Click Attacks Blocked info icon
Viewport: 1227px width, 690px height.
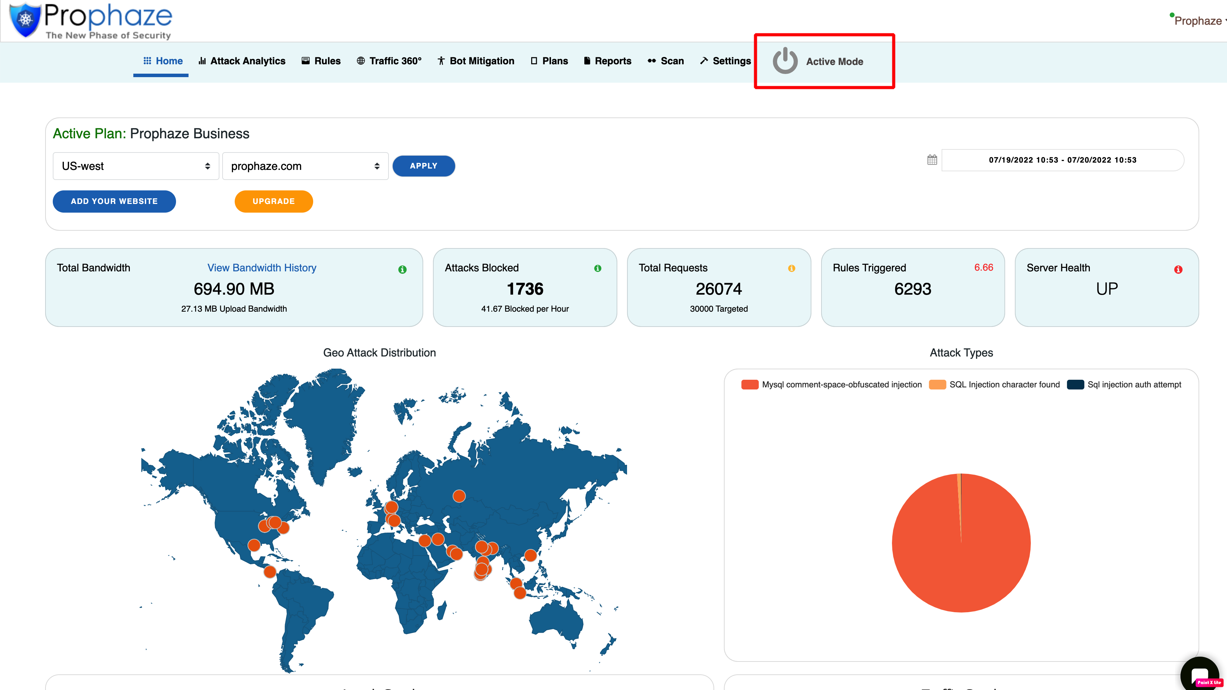click(597, 268)
